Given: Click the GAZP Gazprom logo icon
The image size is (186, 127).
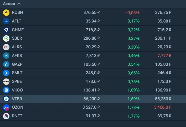Looking at the screenshot, I should [x=6, y=64].
